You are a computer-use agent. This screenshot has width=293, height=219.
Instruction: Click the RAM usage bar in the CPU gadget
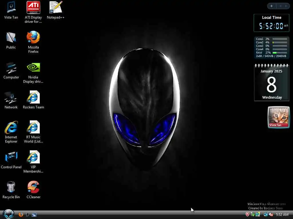pos(280,53)
